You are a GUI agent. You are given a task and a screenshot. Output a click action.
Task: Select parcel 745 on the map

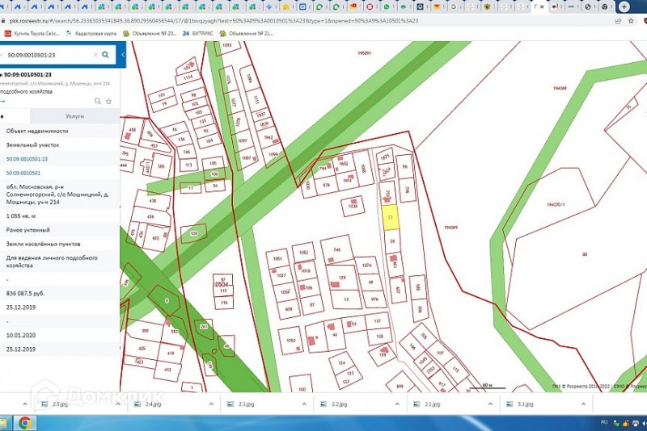click(x=336, y=250)
